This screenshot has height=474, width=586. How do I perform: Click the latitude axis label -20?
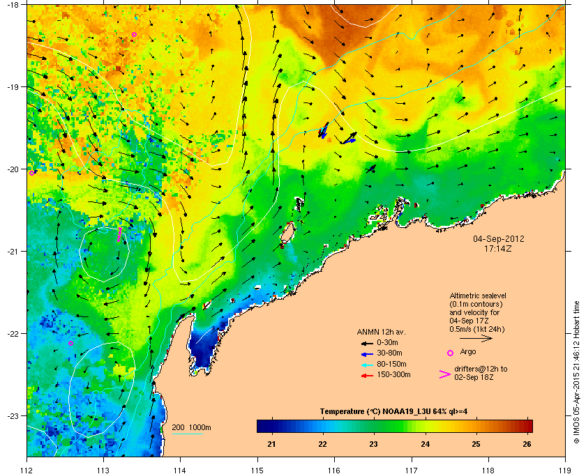tap(13, 169)
